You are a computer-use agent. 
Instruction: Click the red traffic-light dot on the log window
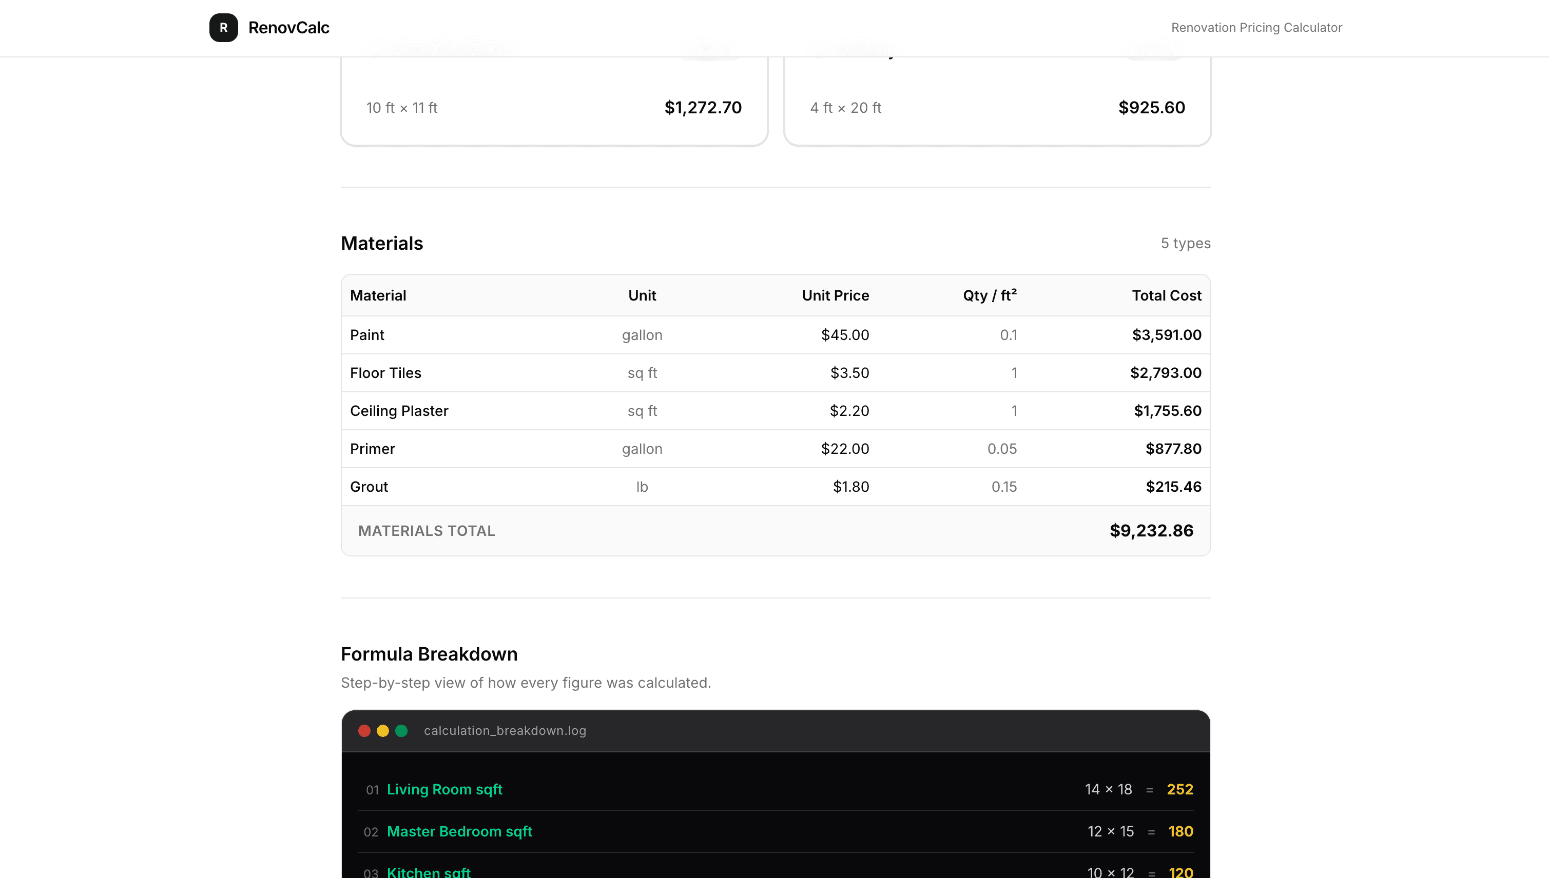(364, 730)
